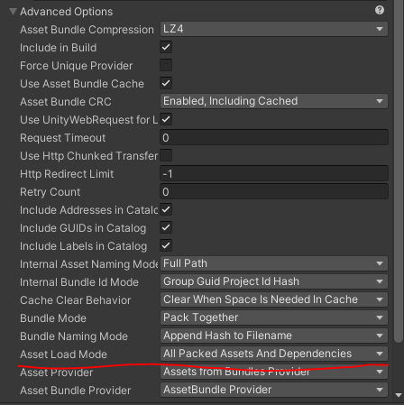Open Cache Clear Behavior dropdown
The height and width of the screenshot is (405, 404).
(x=274, y=299)
